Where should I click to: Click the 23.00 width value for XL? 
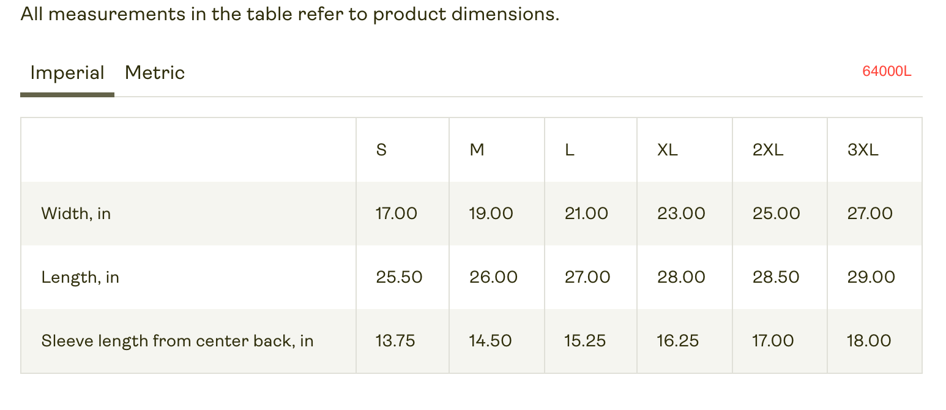click(681, 214)
